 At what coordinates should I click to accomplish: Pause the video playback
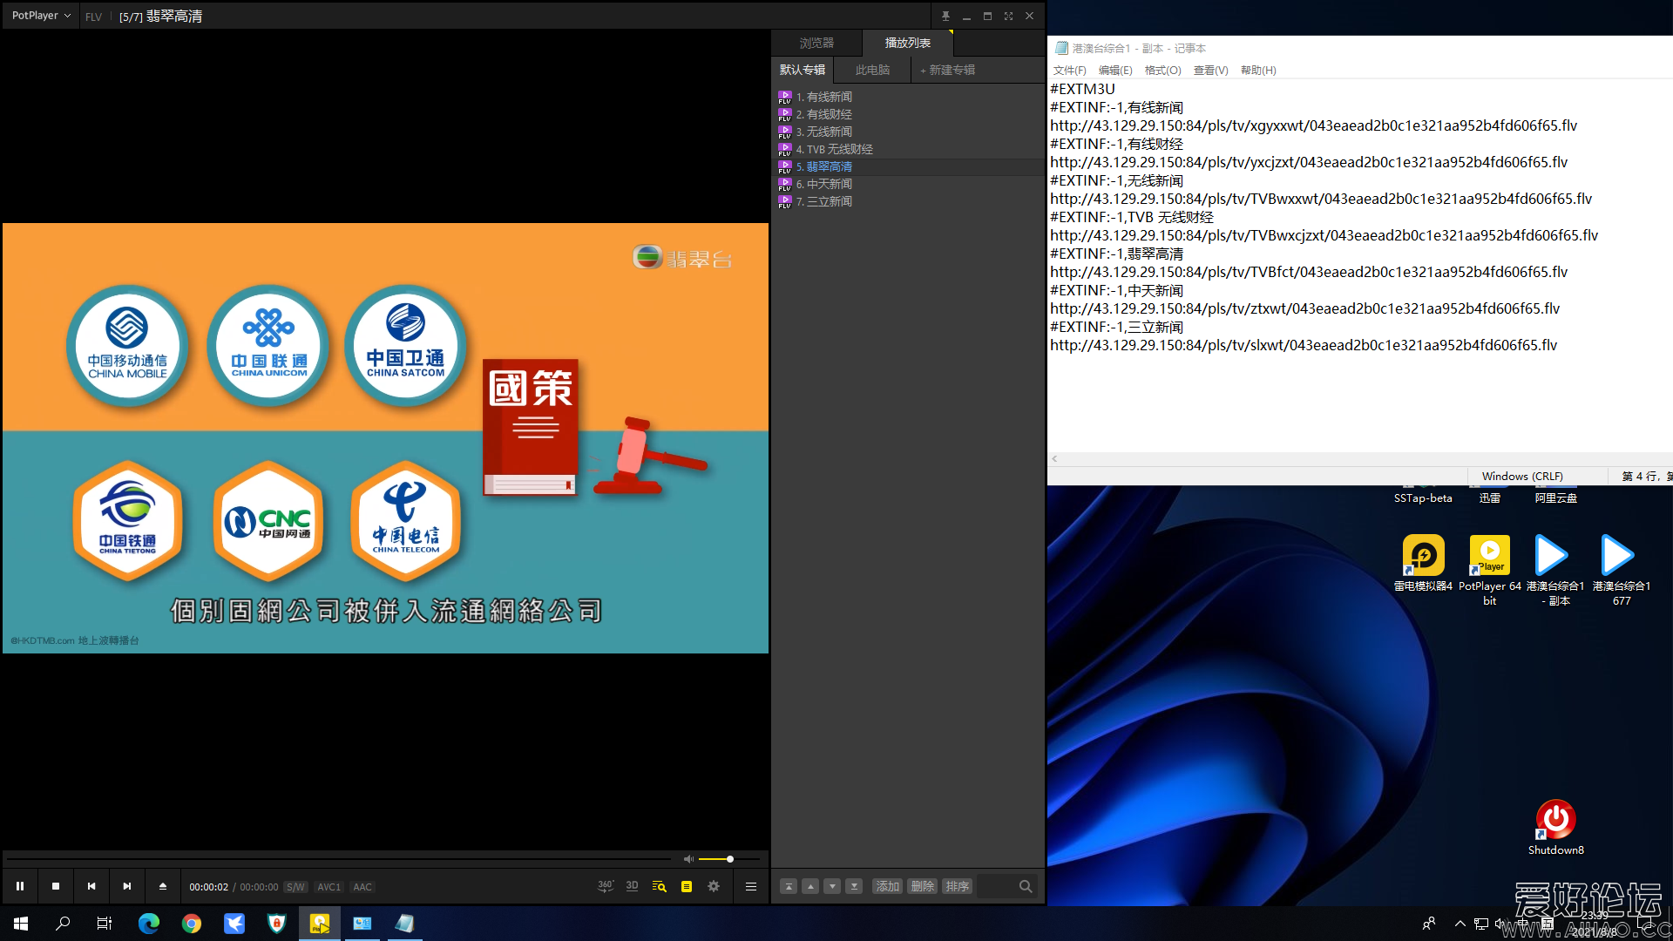20,886
